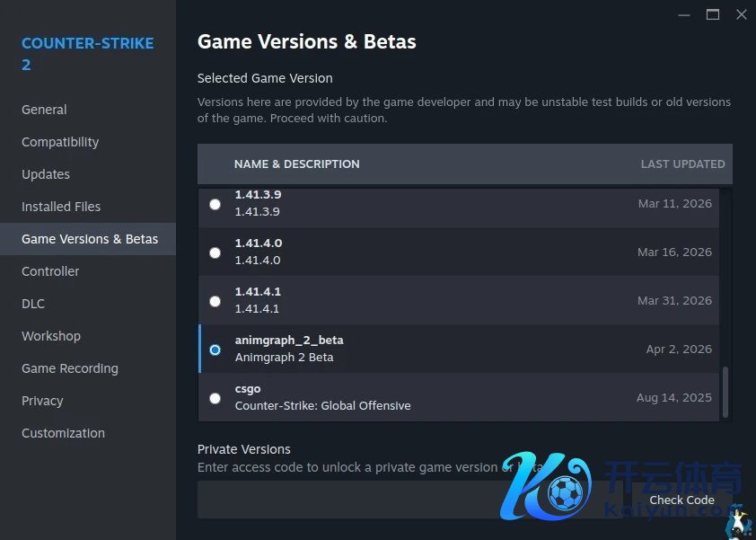The image size is (756, 540).
Task: Click the Mar 31, 2026 date
Action: coord(674,301)
